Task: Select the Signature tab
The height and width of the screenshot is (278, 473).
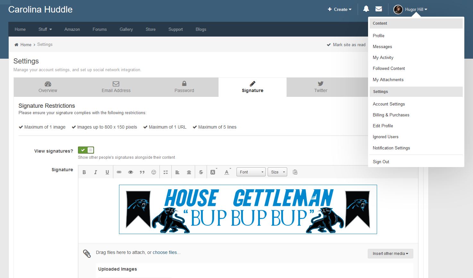Action: coord(253,87)
